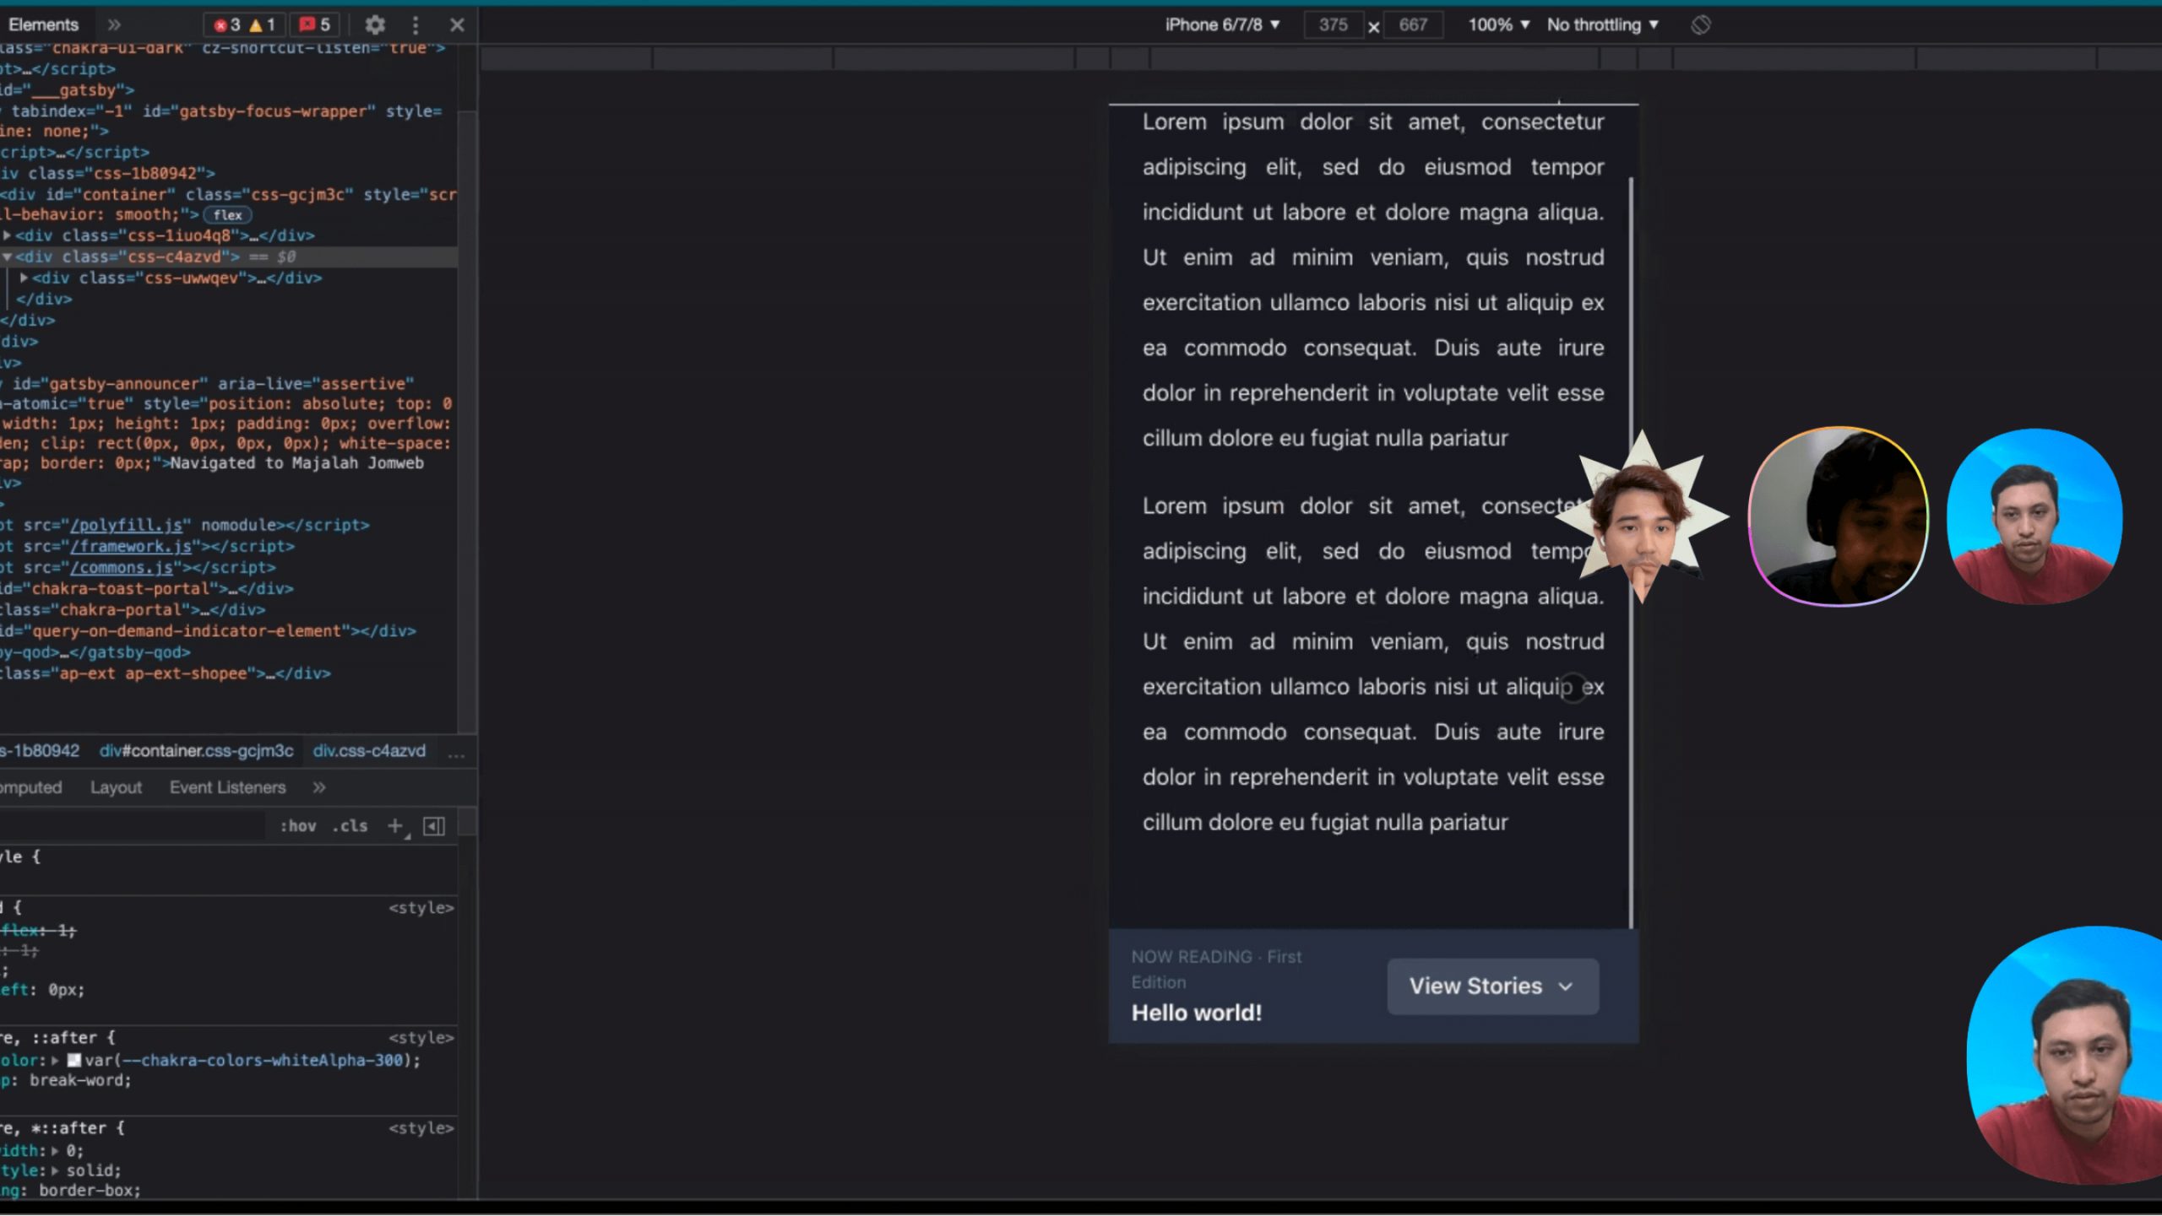Open DevTools settings gear

[x=375, y=24]
